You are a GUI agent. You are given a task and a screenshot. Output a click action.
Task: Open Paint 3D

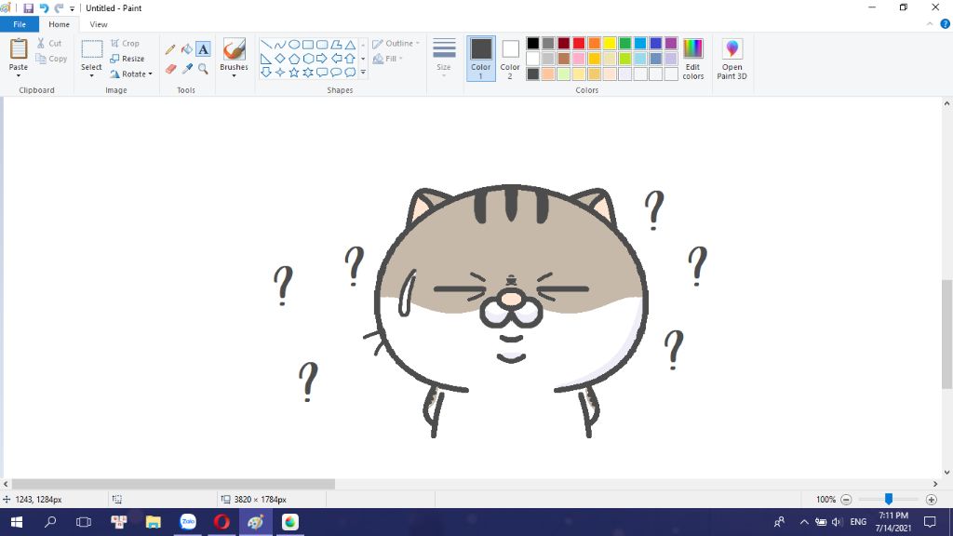point(732,59)
